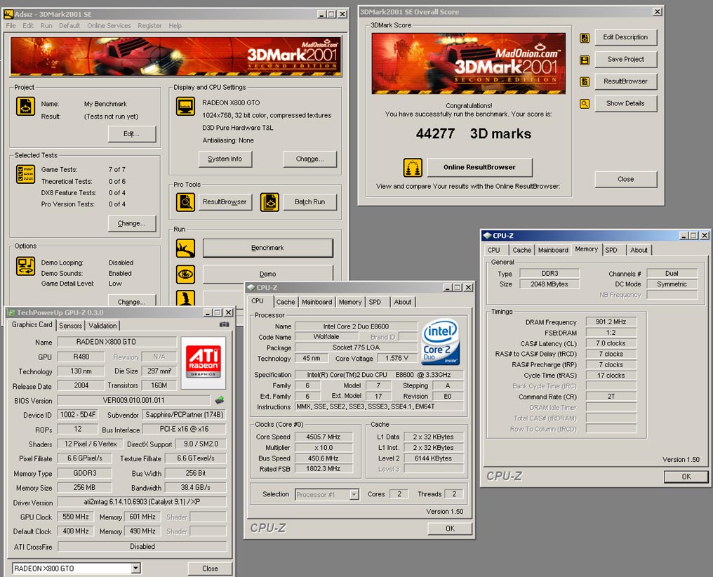
Task: Click the Show Details button
Action: coord(626,104)
